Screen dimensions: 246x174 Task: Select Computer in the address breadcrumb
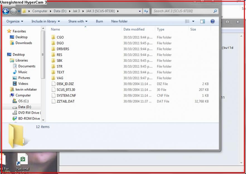point(40,11)
